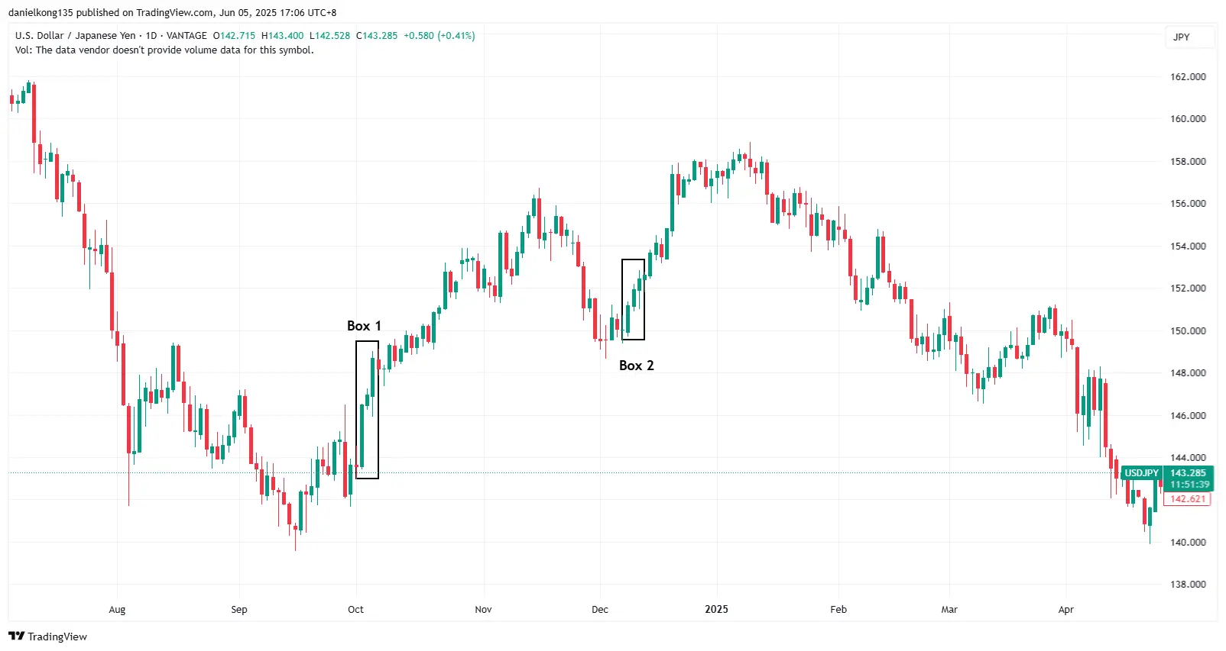The width and height of the screenshot is (1226, 651).
Task: Click the TradingView logo icon
Action: click(16, 636)
